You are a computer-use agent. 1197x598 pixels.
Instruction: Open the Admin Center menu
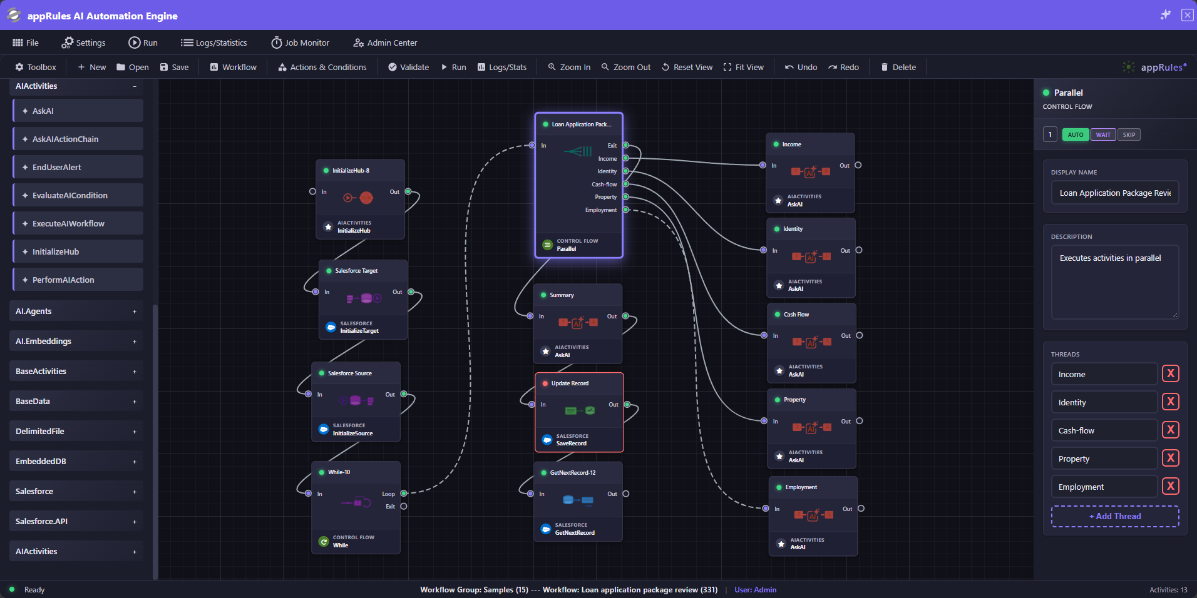(x=385, y=43)
